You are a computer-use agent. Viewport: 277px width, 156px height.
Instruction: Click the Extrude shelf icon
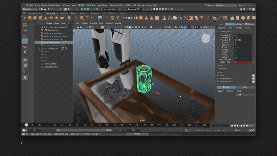[164, 18]
